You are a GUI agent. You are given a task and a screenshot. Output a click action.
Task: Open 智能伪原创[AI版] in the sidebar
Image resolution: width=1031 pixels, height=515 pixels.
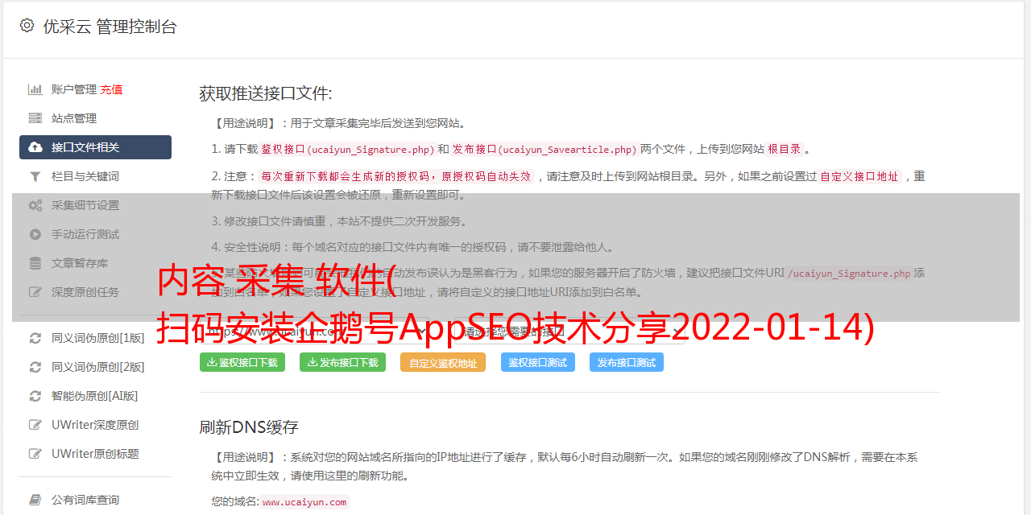coord(95,396)
